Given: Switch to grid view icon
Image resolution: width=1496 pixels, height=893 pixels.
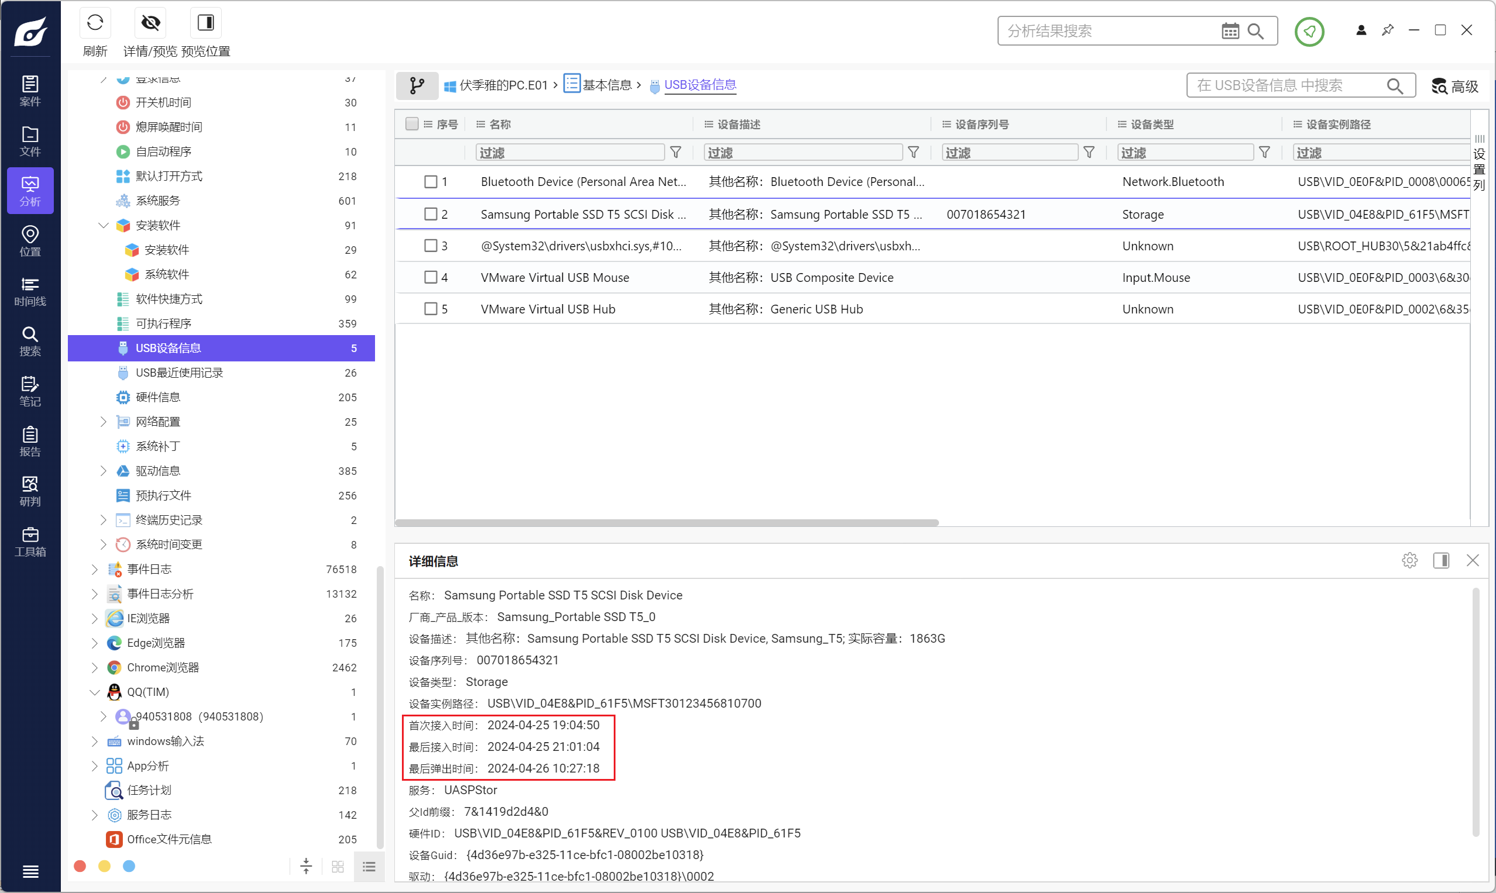Looking at the screenshot, I should coord(337,866).
